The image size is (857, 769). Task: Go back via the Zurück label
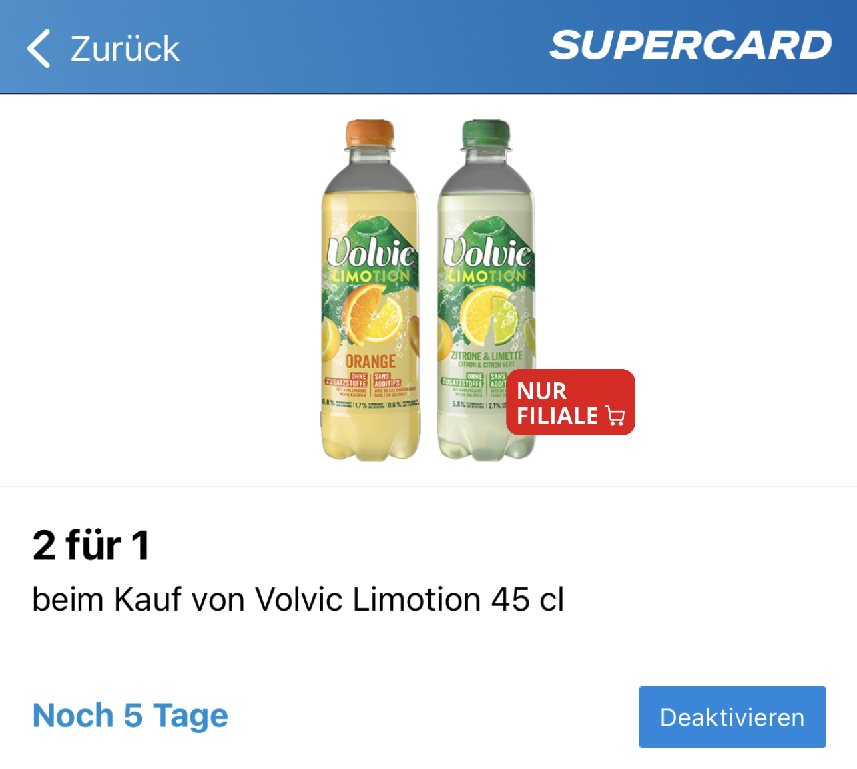[x=125, y=49]
